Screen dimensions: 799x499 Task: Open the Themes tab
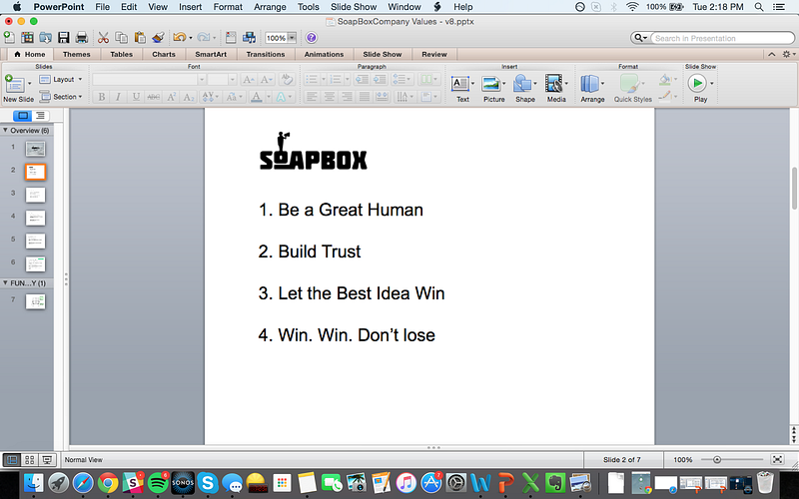pyautogui.click(x=77, y=54)
